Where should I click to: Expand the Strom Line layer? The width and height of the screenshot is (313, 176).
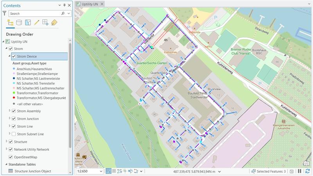click(x=9, y=126)
